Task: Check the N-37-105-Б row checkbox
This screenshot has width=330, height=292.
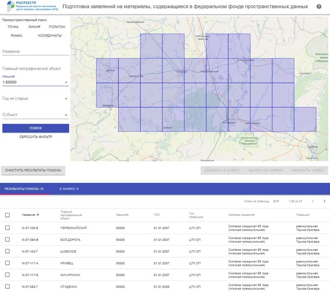Action: tap(7, 228)
